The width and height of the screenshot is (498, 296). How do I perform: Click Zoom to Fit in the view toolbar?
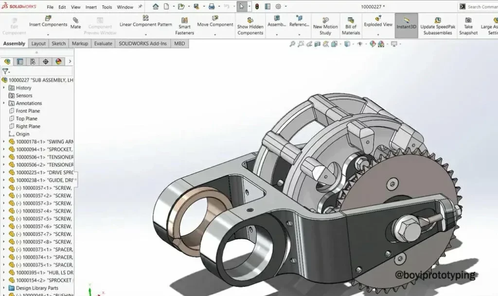292,44
